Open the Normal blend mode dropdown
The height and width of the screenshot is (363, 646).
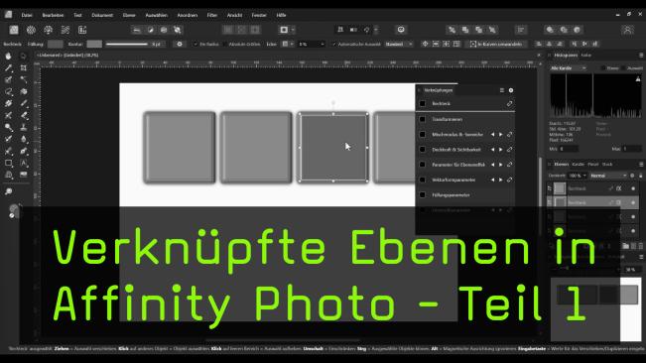tap(608, 176)
